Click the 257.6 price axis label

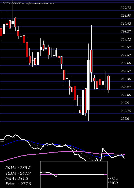click(x=125, y=119)
